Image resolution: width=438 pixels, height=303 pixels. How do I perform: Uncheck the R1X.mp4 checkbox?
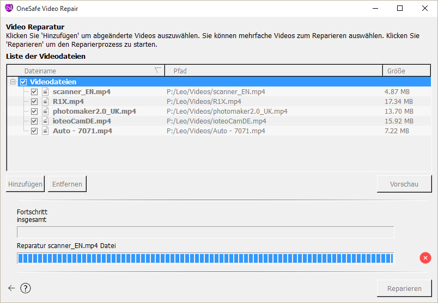pyautogui.click(x=34, y=102)
